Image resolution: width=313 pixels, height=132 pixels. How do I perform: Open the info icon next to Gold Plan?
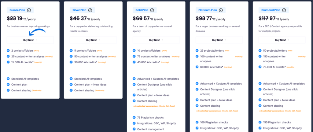click(x=152, y=10)
